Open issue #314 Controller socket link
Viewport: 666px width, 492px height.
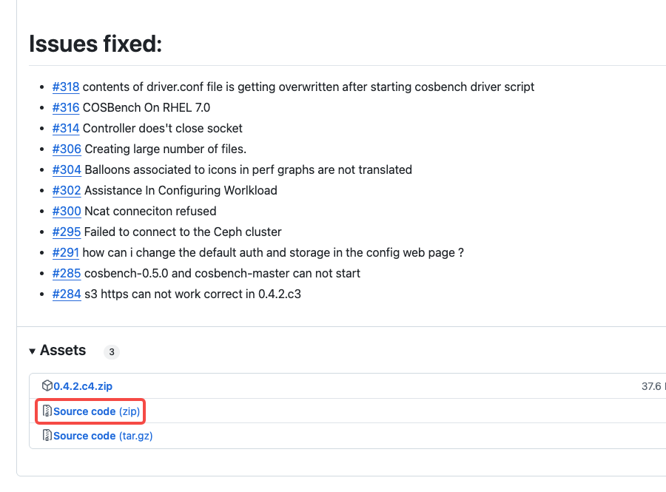66,128
